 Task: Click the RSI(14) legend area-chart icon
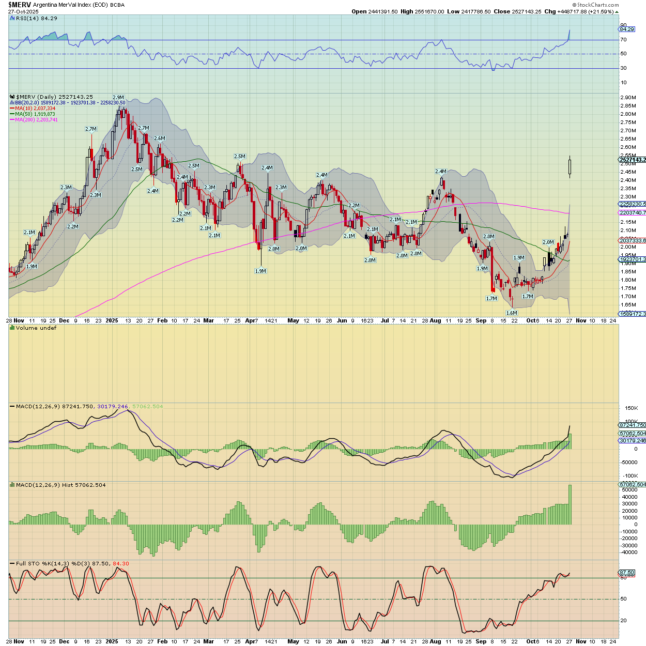tap(12, 18)
